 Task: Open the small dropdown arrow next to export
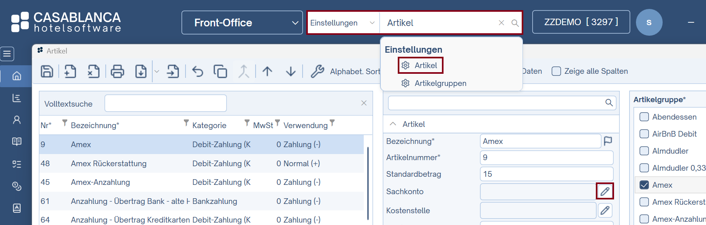tap(157, 72)
